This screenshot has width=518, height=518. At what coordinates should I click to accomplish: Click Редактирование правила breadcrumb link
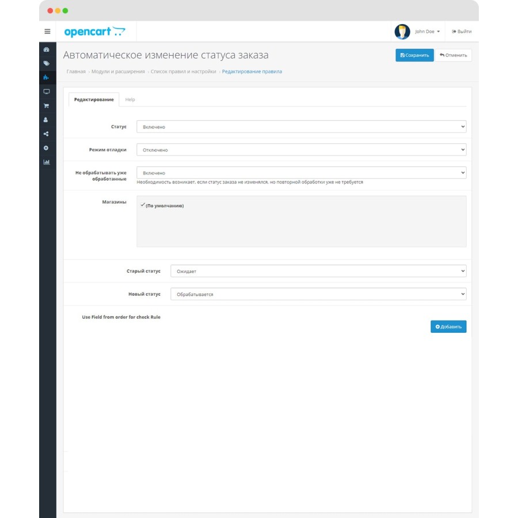click(x=252, y=71)
